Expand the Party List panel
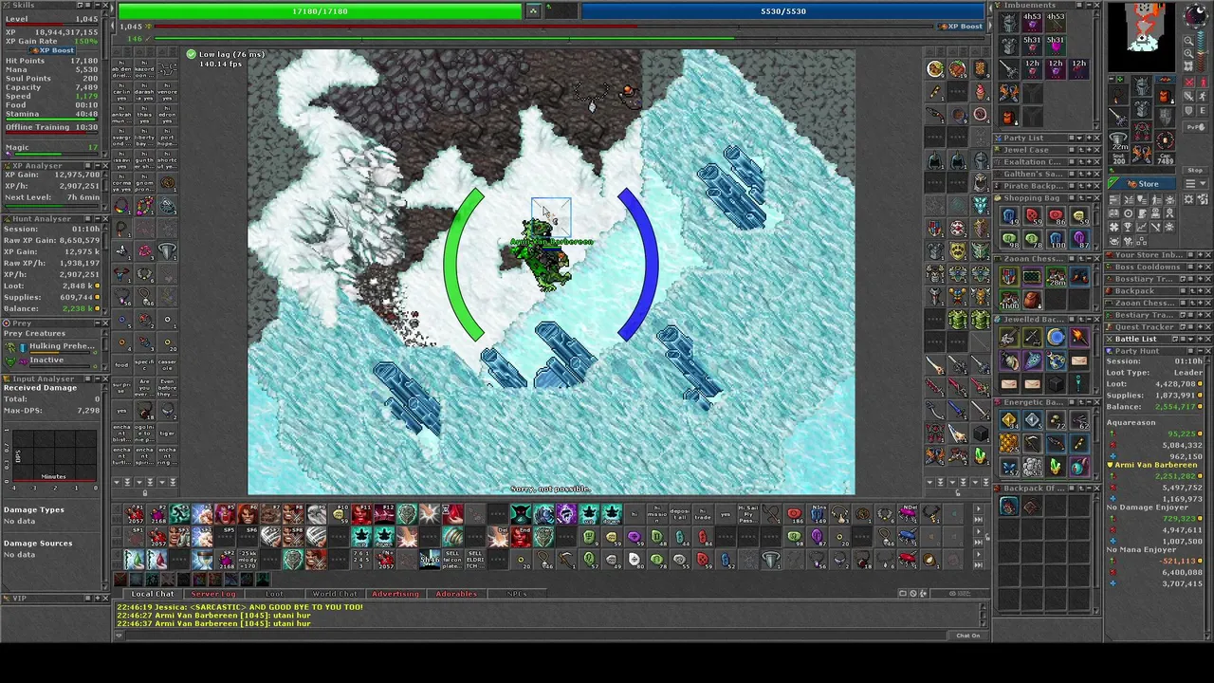The height and width of the screenshot is (683, 1214). click(1089, 138)
